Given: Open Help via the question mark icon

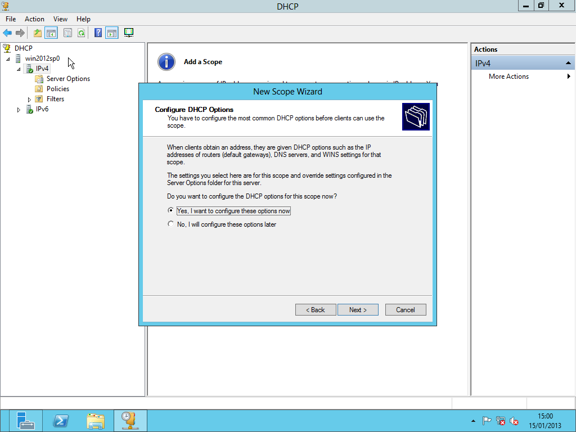Looking at the screenshot, I should 98,33.
